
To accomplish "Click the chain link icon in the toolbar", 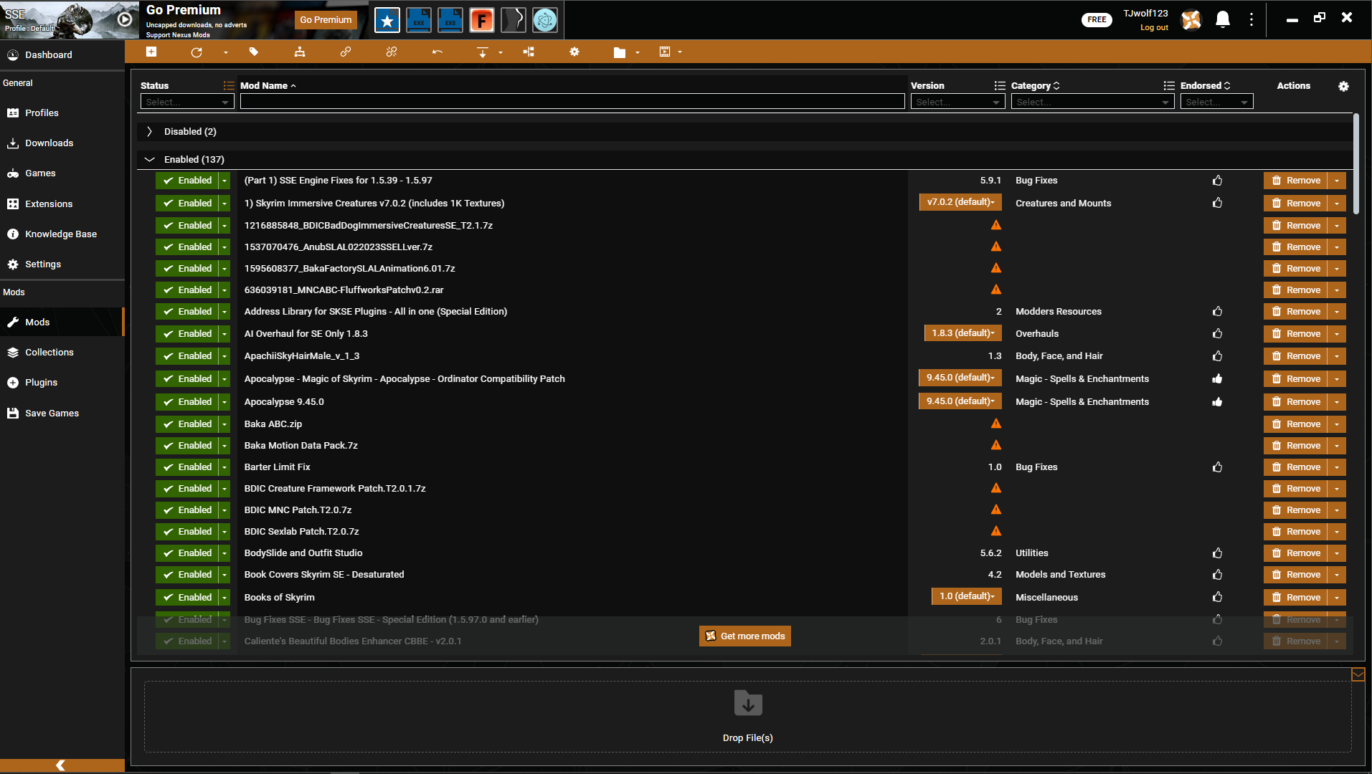I will click(346, 52).
